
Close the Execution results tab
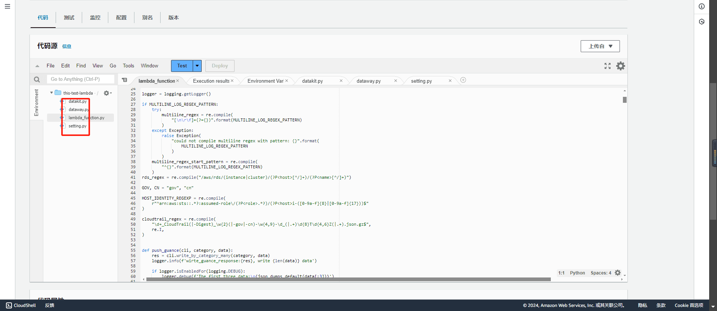coord(232,81)
